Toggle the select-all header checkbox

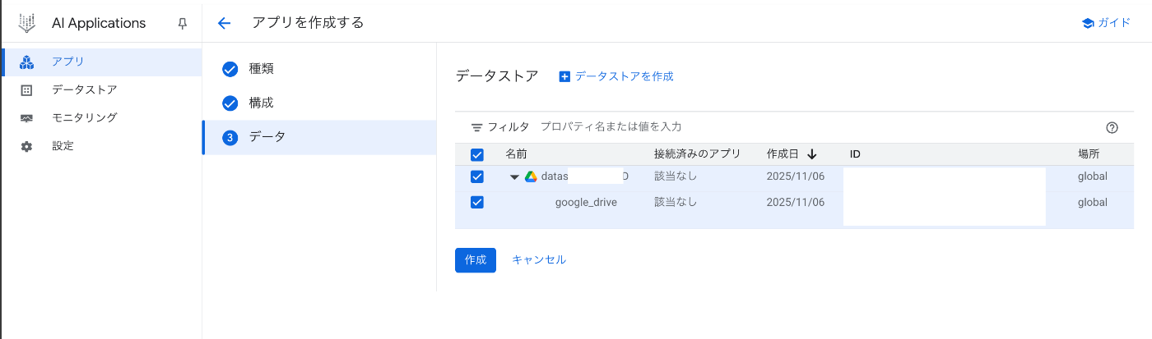coord(476,154)
